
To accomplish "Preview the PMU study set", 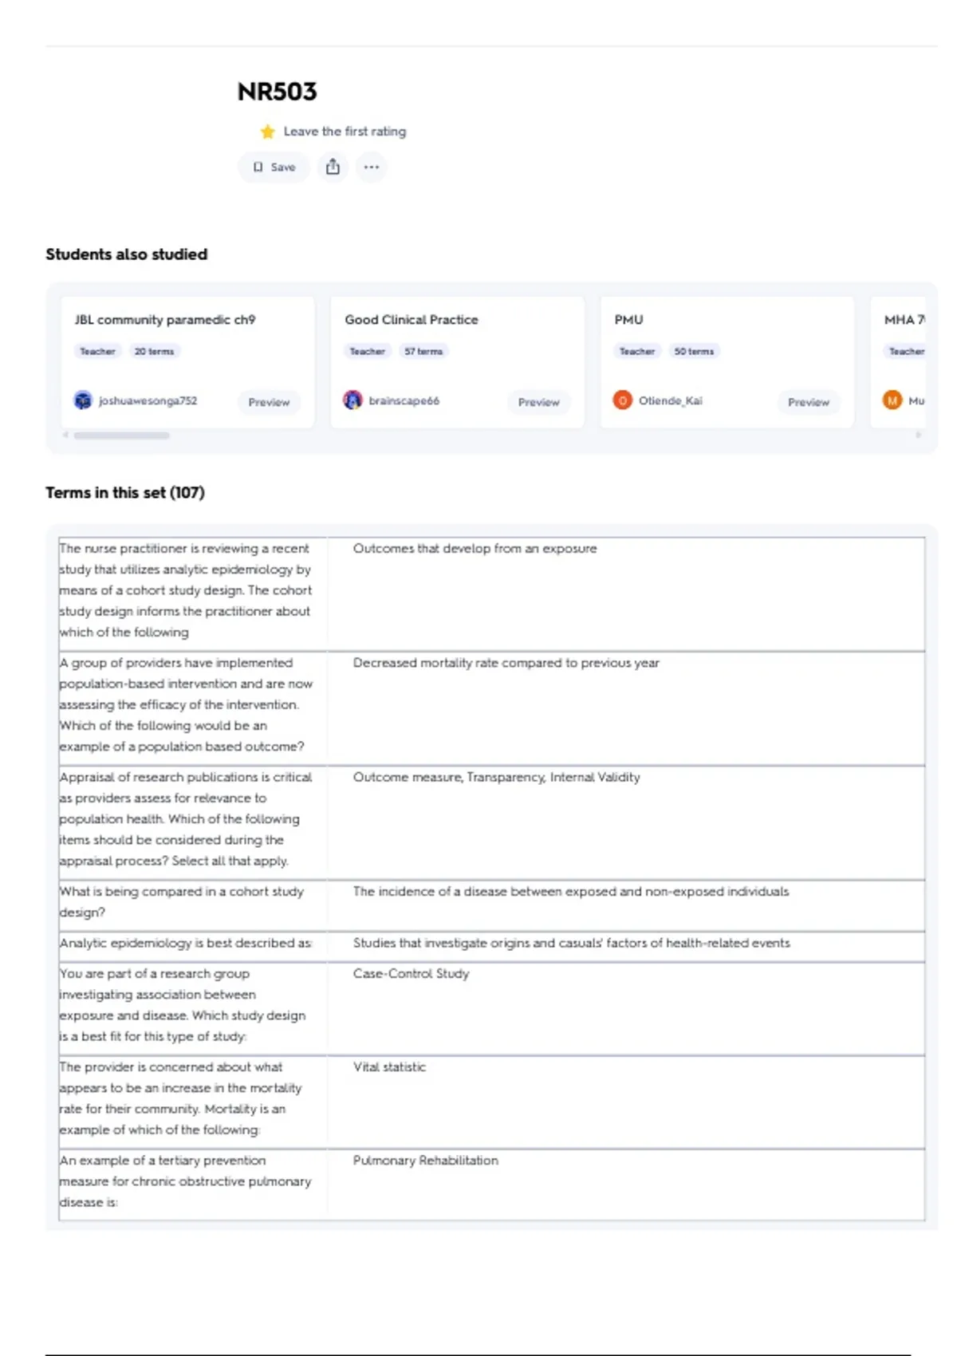I will 808,402.
